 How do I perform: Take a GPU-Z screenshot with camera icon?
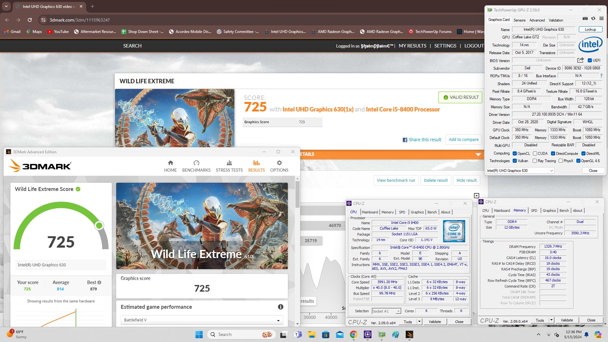point(585,18)
